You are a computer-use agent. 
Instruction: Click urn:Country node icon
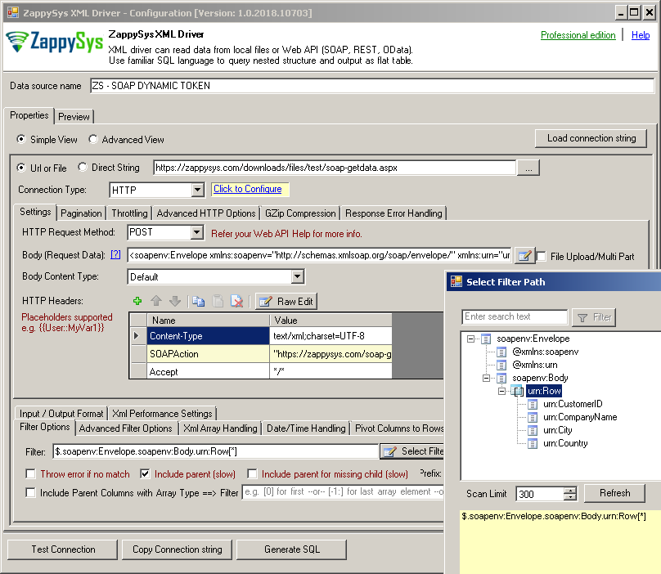pos(533,443)
